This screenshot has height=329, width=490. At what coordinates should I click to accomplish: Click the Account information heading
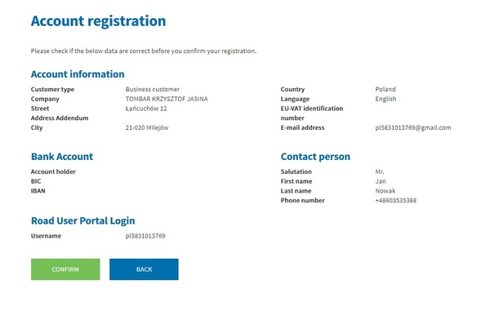[78, 74]
